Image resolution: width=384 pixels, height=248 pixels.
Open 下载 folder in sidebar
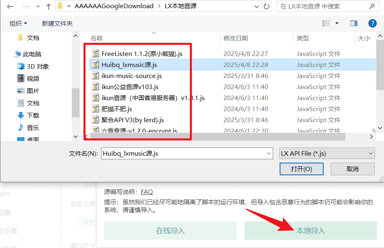click(x=33, y=115)
